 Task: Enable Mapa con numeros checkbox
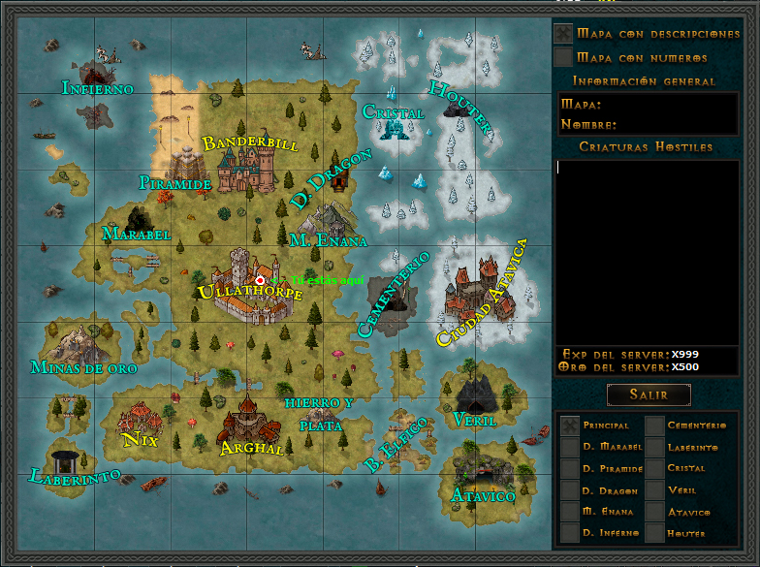[563, 58]
